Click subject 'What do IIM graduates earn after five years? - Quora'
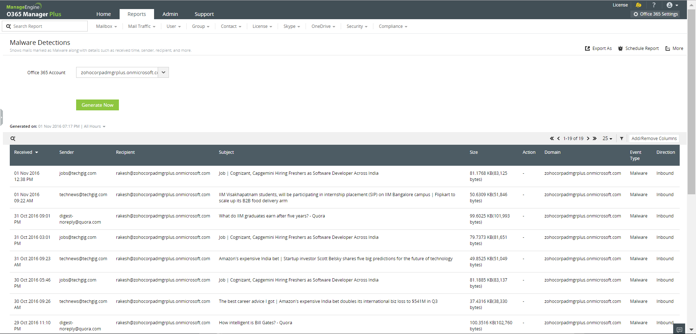Viewport: 696px width, 334px height. (272, 216)
